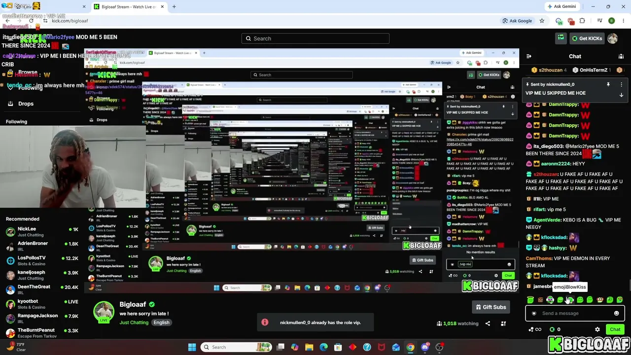
Task: Open TheBurntPeanut recommended channel
Action: pos(42,333)
